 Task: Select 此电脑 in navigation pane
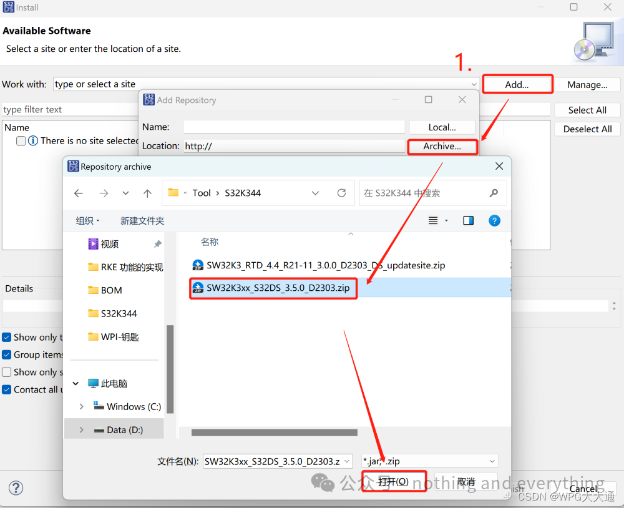107,383
